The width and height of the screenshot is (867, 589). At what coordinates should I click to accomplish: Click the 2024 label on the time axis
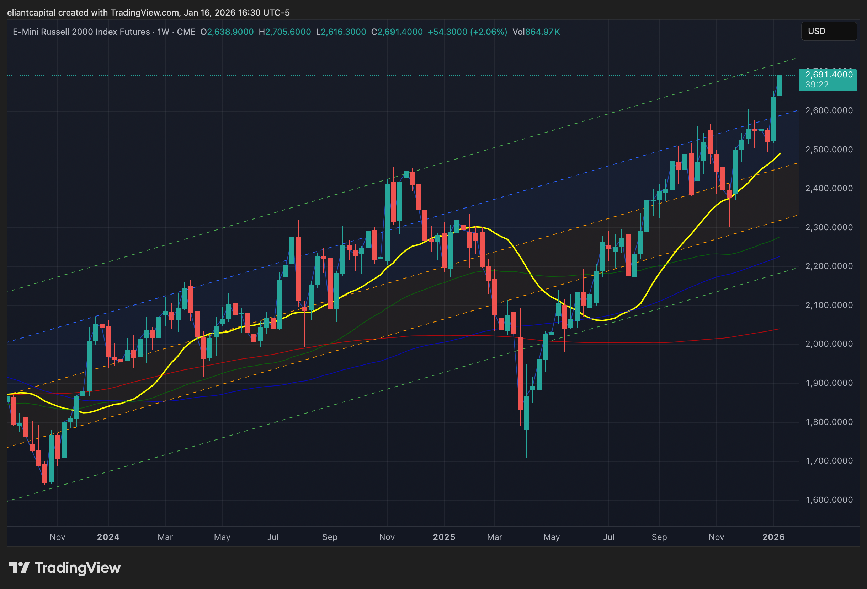tap(108, 537)
